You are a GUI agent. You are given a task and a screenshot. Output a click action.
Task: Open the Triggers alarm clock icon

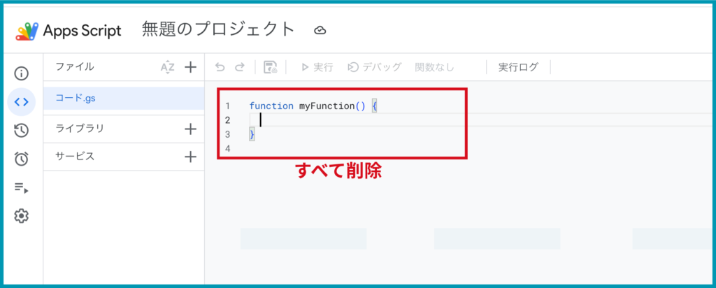point(22,159)
